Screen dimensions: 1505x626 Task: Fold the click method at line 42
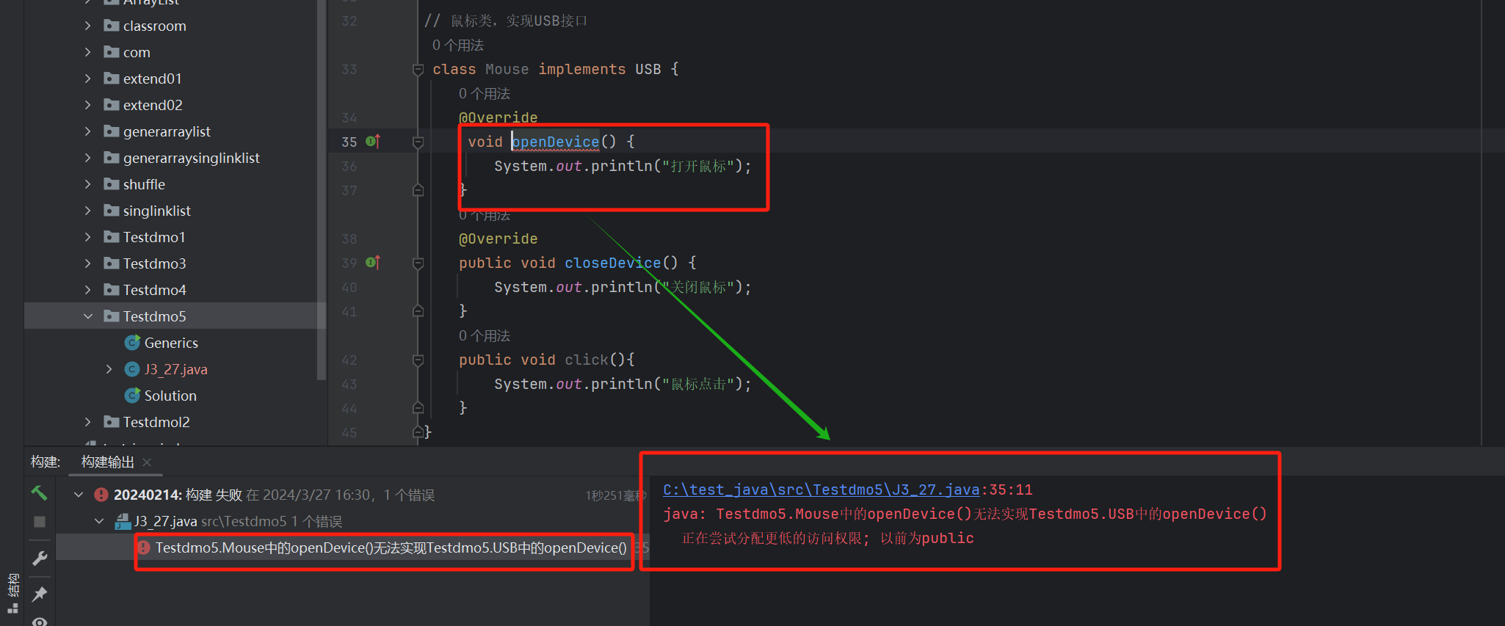point(418,360)
